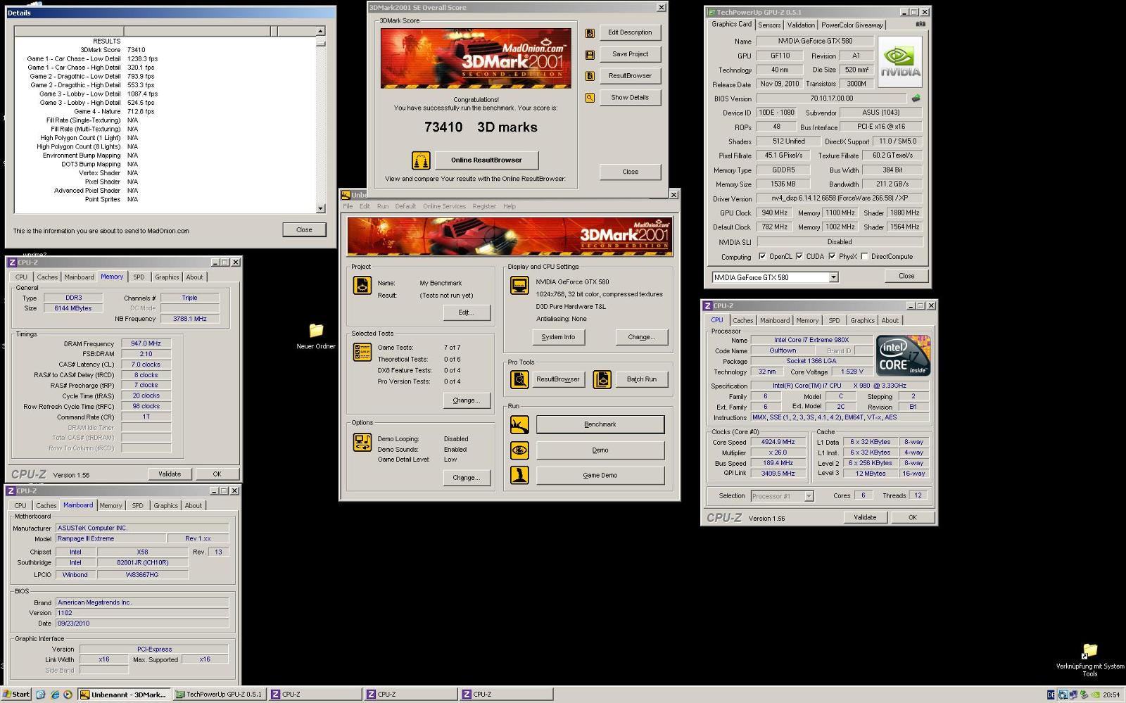Click the Show Details magnifier icon
1126x703 pixels.
[590, 98]
